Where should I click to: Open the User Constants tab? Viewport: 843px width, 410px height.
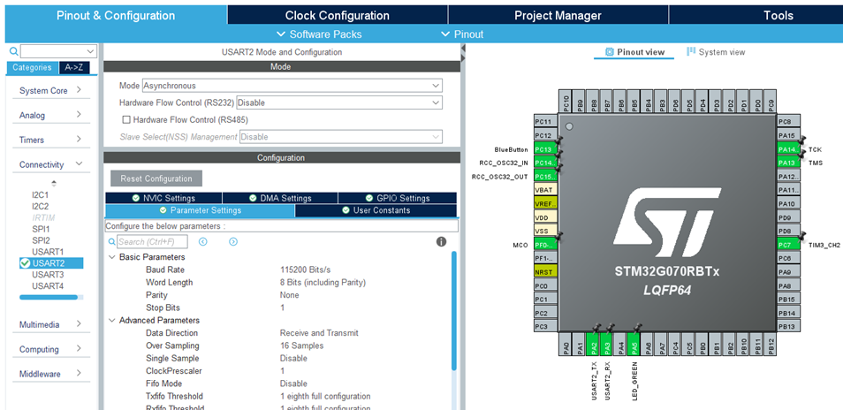pyautogui.click(x=376, y=210)
